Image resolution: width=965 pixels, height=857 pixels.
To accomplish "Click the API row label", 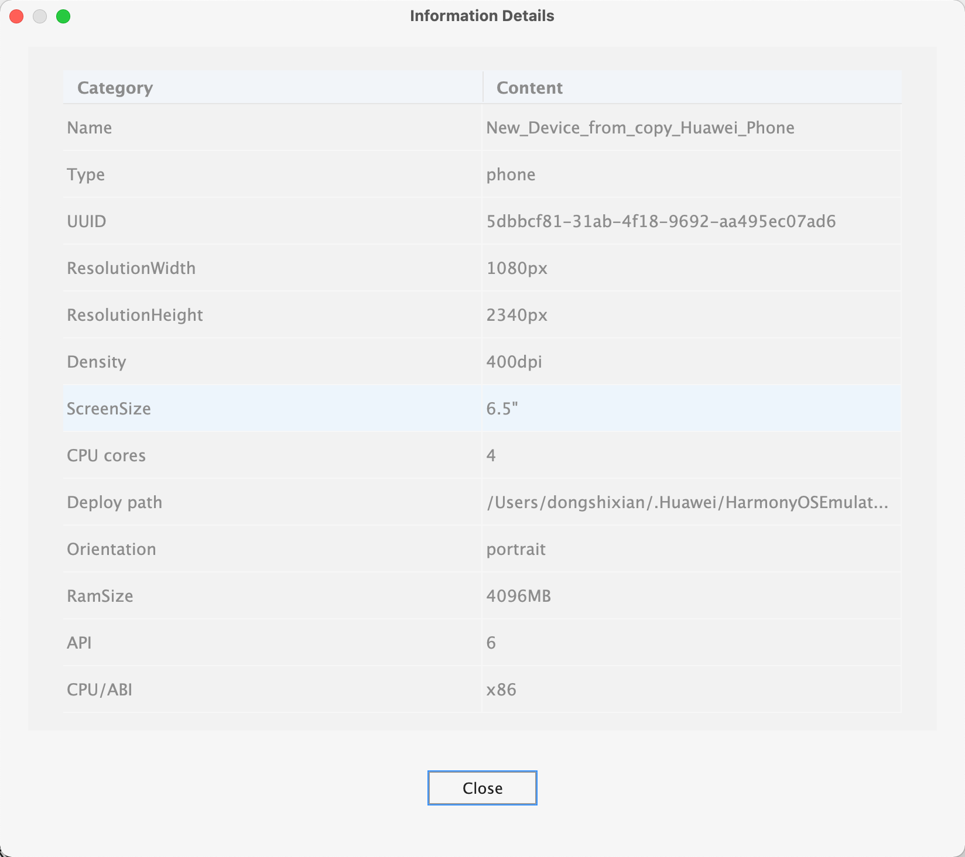I will pyautogui.click(x=80, y=643).
